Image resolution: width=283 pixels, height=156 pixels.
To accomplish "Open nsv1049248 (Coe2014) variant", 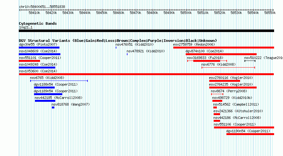I will 38,64.
